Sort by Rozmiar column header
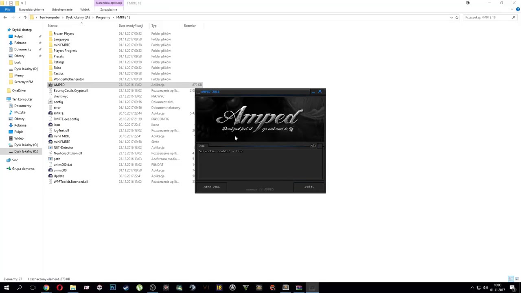This screenshot has height=293, width=521. click(x=190, y=26)
